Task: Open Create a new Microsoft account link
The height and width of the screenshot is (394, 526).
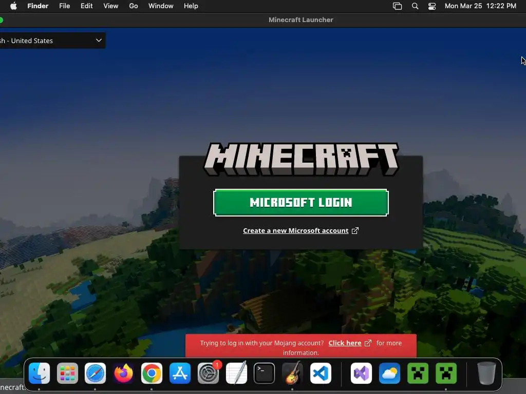Action: click(295, 230)
